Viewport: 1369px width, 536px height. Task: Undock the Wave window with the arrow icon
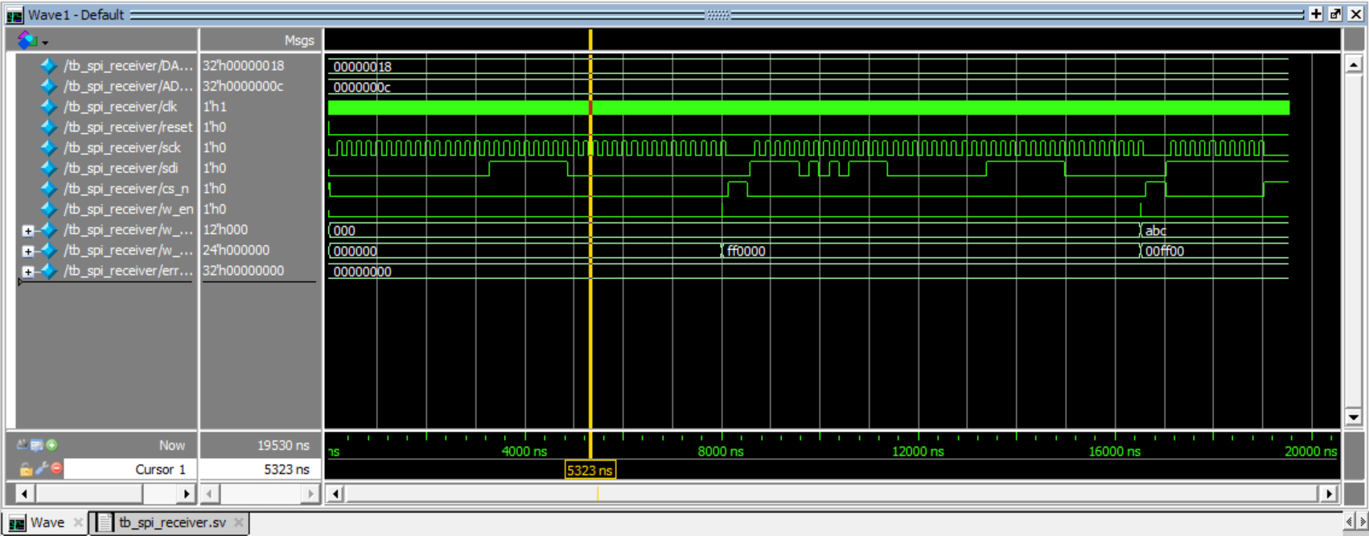pyautogui.click(x=1335, y=14)
